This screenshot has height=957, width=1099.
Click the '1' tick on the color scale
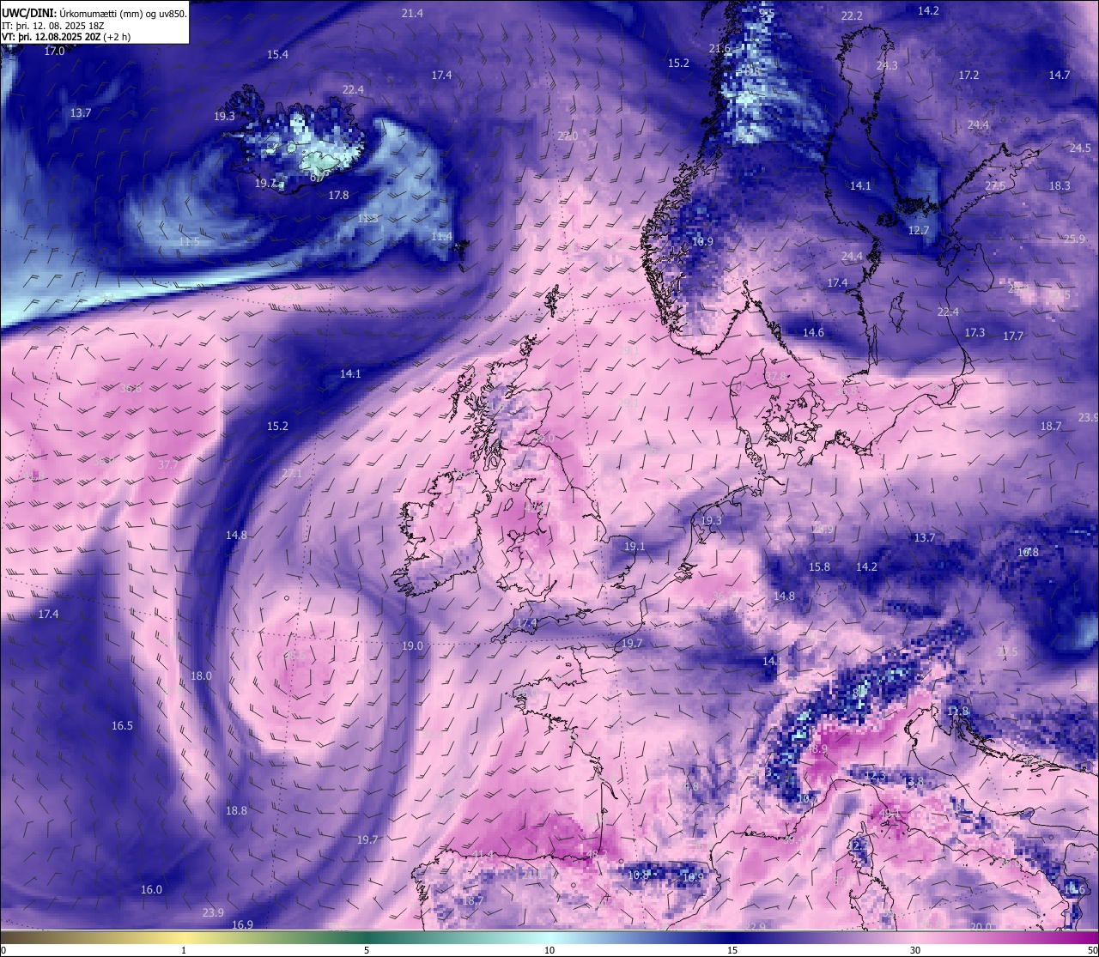pyautogui.click(x=184, y=950)
